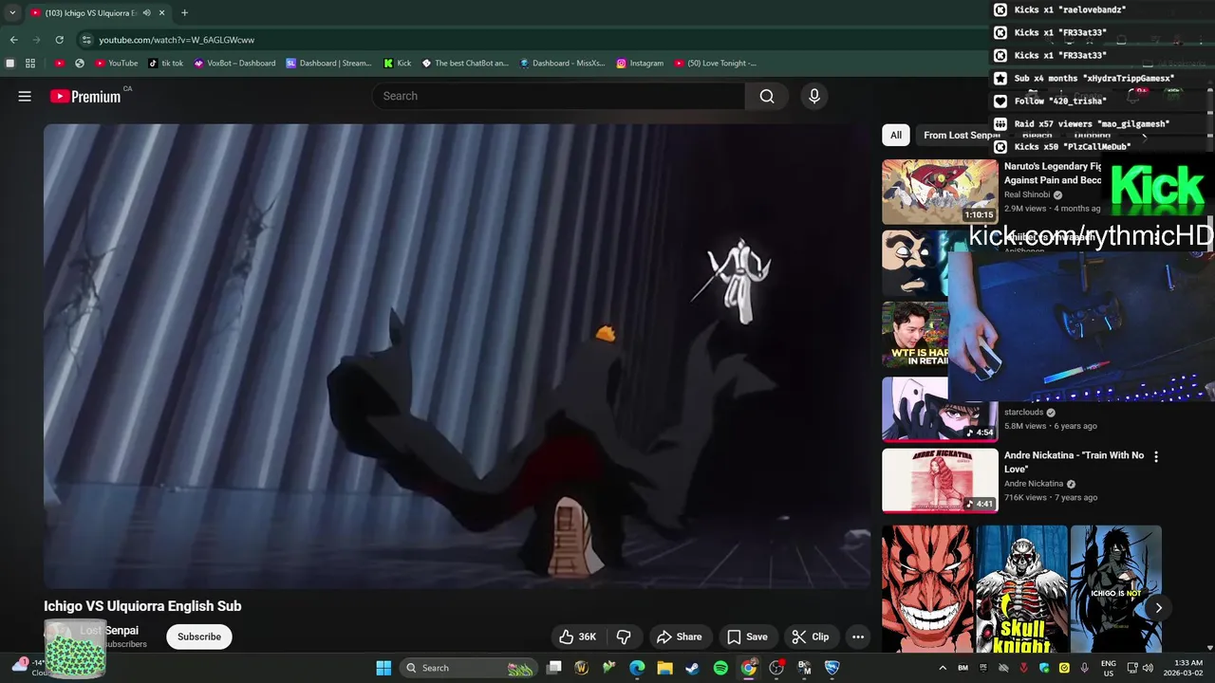
Task: Click the search magnifier button
Action: [x=767, y=96]
